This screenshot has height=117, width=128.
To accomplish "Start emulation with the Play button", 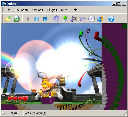I will (x=28, y=19).
